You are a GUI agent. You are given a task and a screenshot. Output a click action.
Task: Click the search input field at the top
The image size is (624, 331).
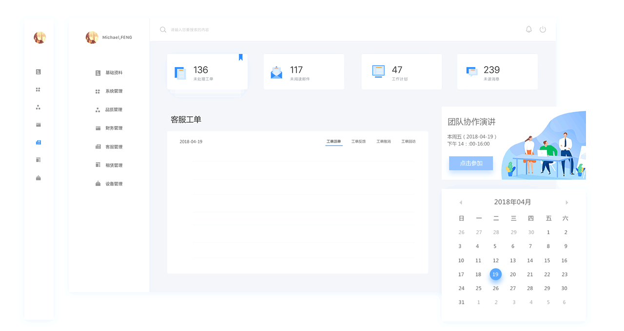[x=205, y=29]
